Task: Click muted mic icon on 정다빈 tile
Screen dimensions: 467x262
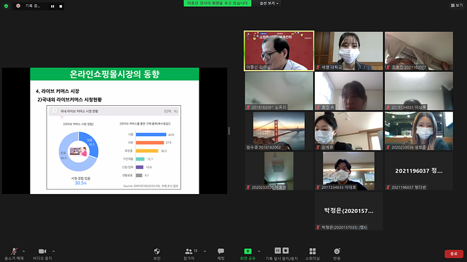Action: click(388, 187)
